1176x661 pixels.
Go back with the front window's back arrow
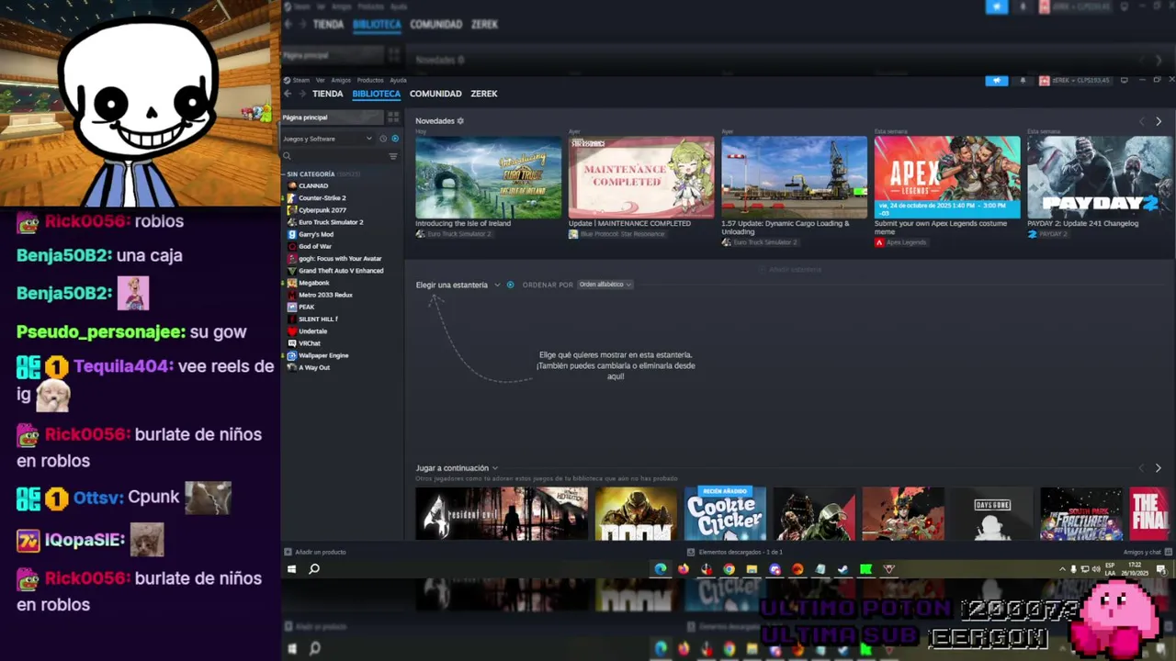(288, 94)
